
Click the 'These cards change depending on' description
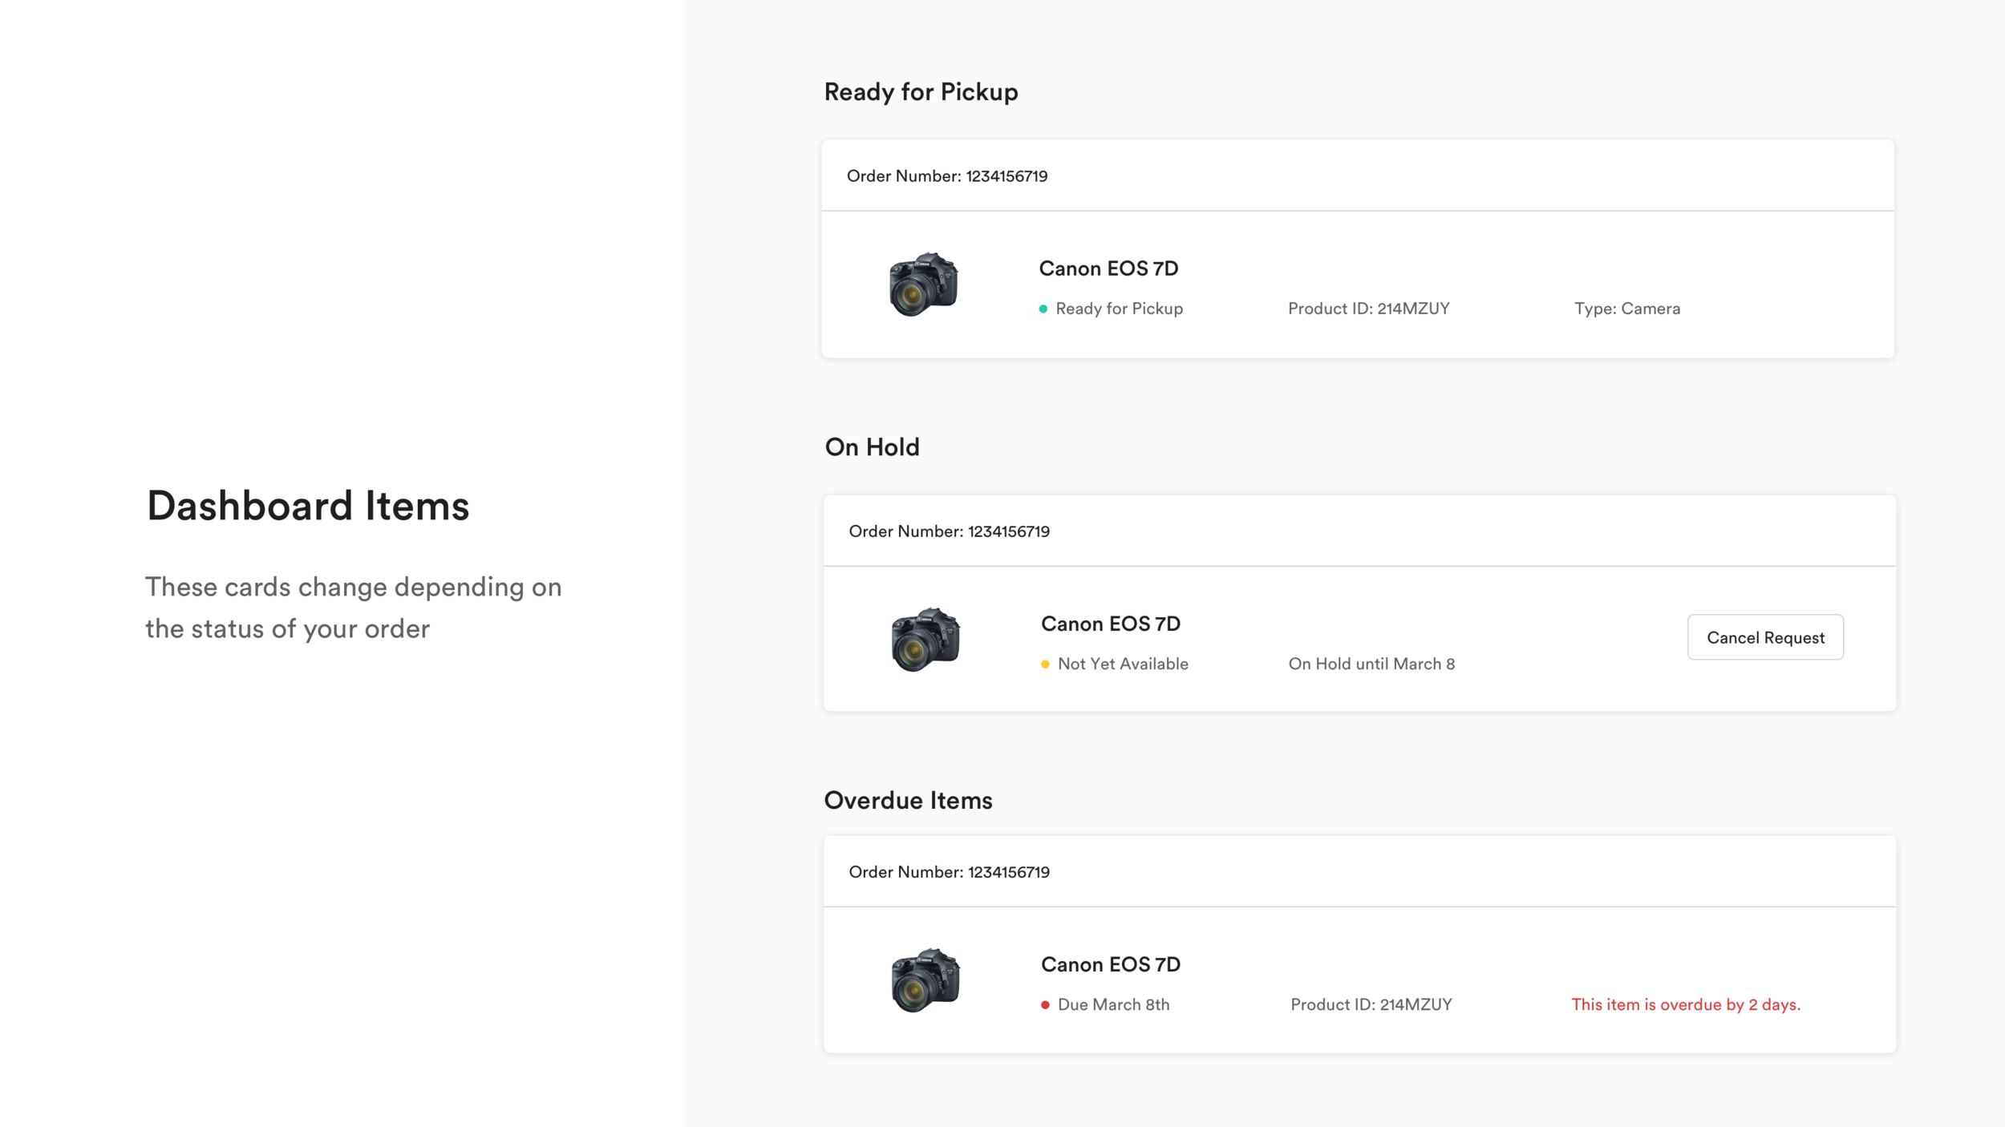[354, 587]
